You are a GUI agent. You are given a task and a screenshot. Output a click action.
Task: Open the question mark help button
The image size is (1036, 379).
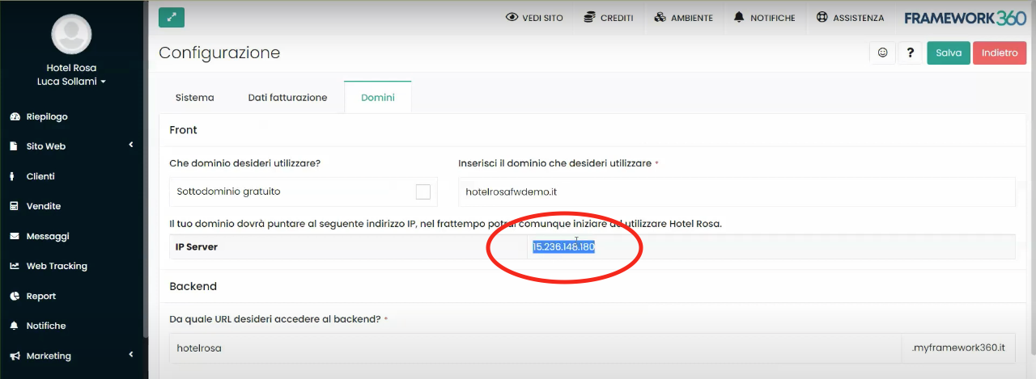[x=911, y=53]
